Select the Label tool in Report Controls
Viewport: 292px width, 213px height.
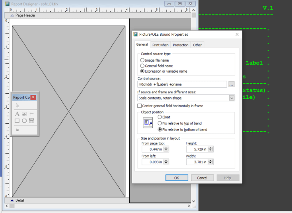(17, 114)
